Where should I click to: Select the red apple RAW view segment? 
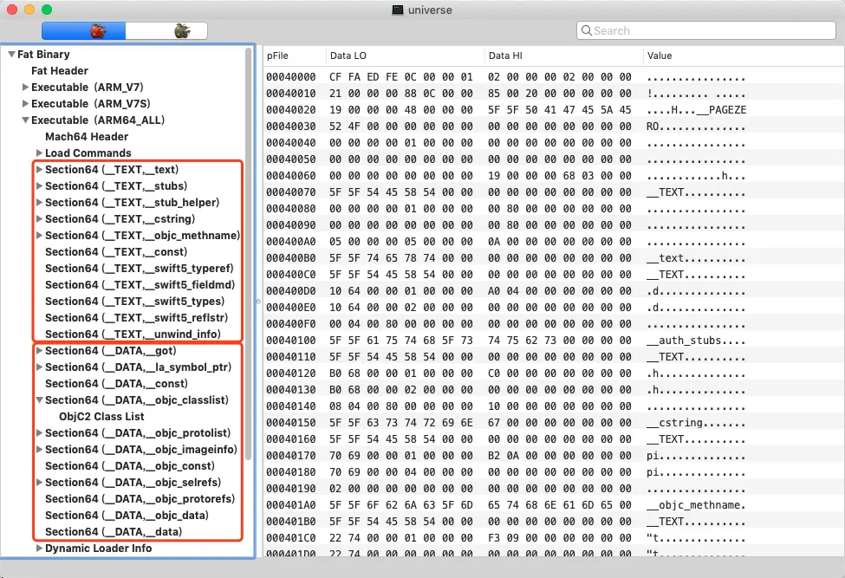(x=83, y=30)
